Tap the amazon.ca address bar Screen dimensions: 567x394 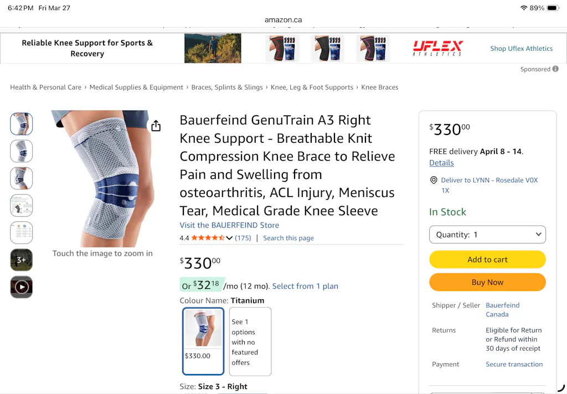pos(283,20)
